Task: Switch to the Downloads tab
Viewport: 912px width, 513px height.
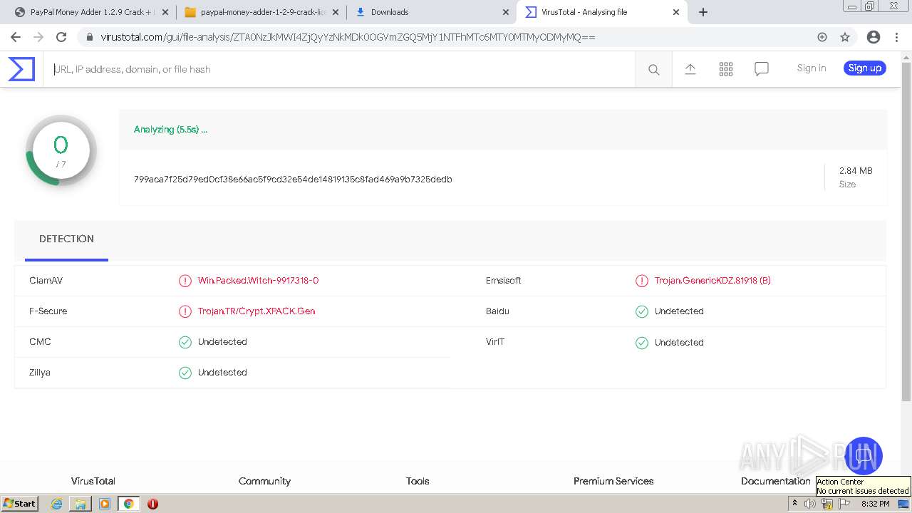Action: 432,12
